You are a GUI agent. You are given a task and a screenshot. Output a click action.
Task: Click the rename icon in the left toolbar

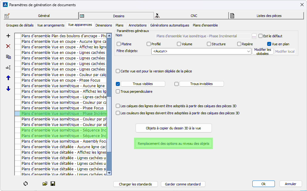8,67
